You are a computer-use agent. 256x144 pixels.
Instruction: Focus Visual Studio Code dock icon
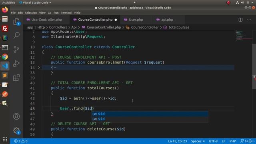[5, 66]
